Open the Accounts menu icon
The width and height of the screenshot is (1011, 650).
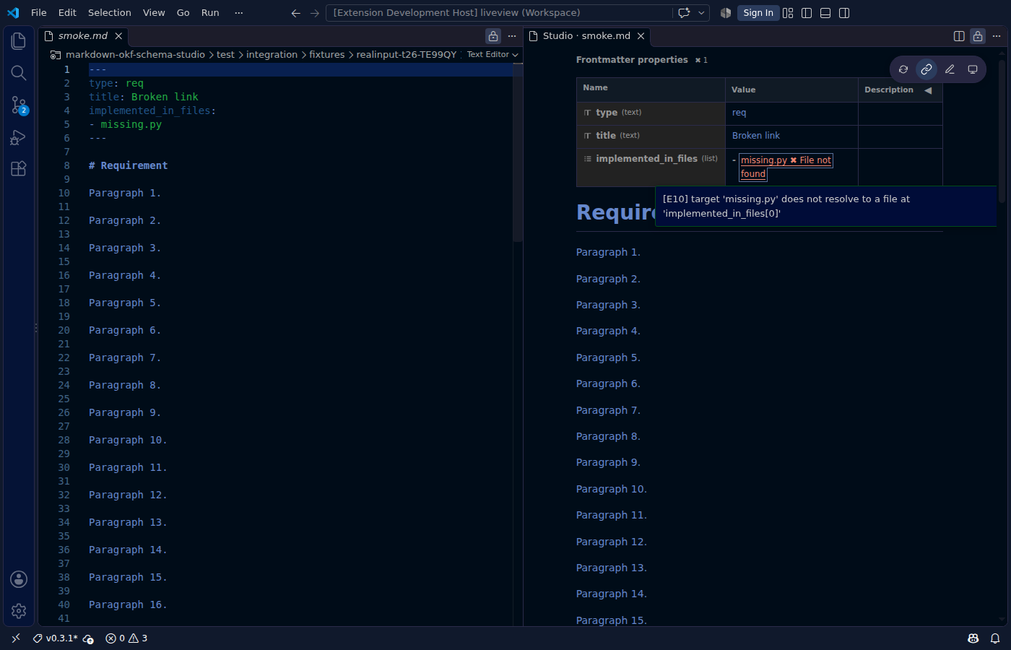19,579
